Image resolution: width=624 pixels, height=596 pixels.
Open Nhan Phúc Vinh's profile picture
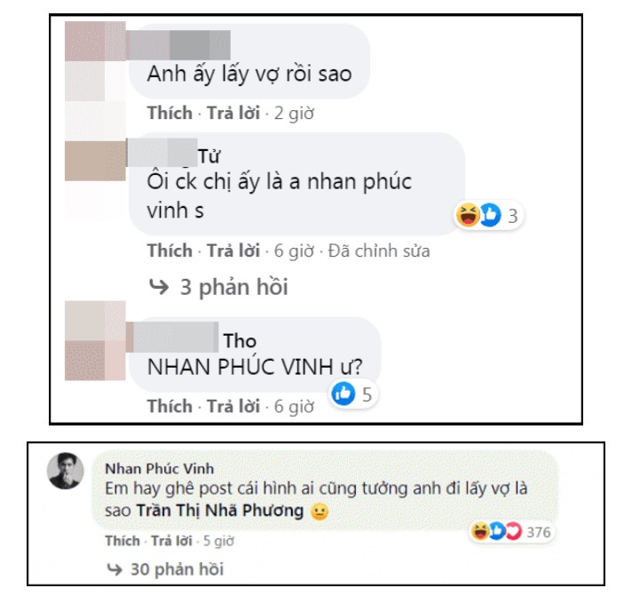[66, 470]
